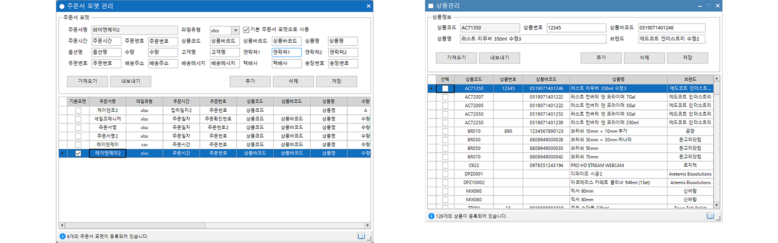Click the 파일유형 column header
The height and width of the screenshot is (243, 778).
[144, 102]
